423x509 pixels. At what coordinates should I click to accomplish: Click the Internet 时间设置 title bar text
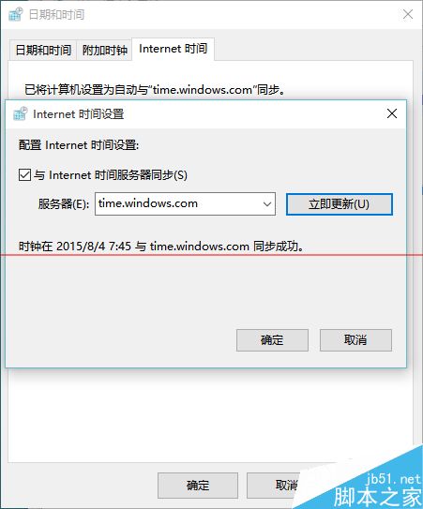pyautogui.click(x=78, y=114)
